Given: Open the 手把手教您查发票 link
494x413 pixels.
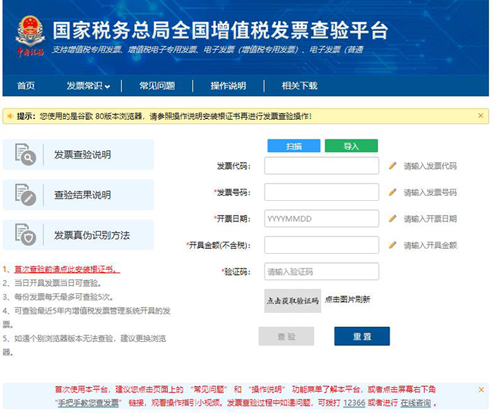Looking at the screenshot, I should 88,403.
